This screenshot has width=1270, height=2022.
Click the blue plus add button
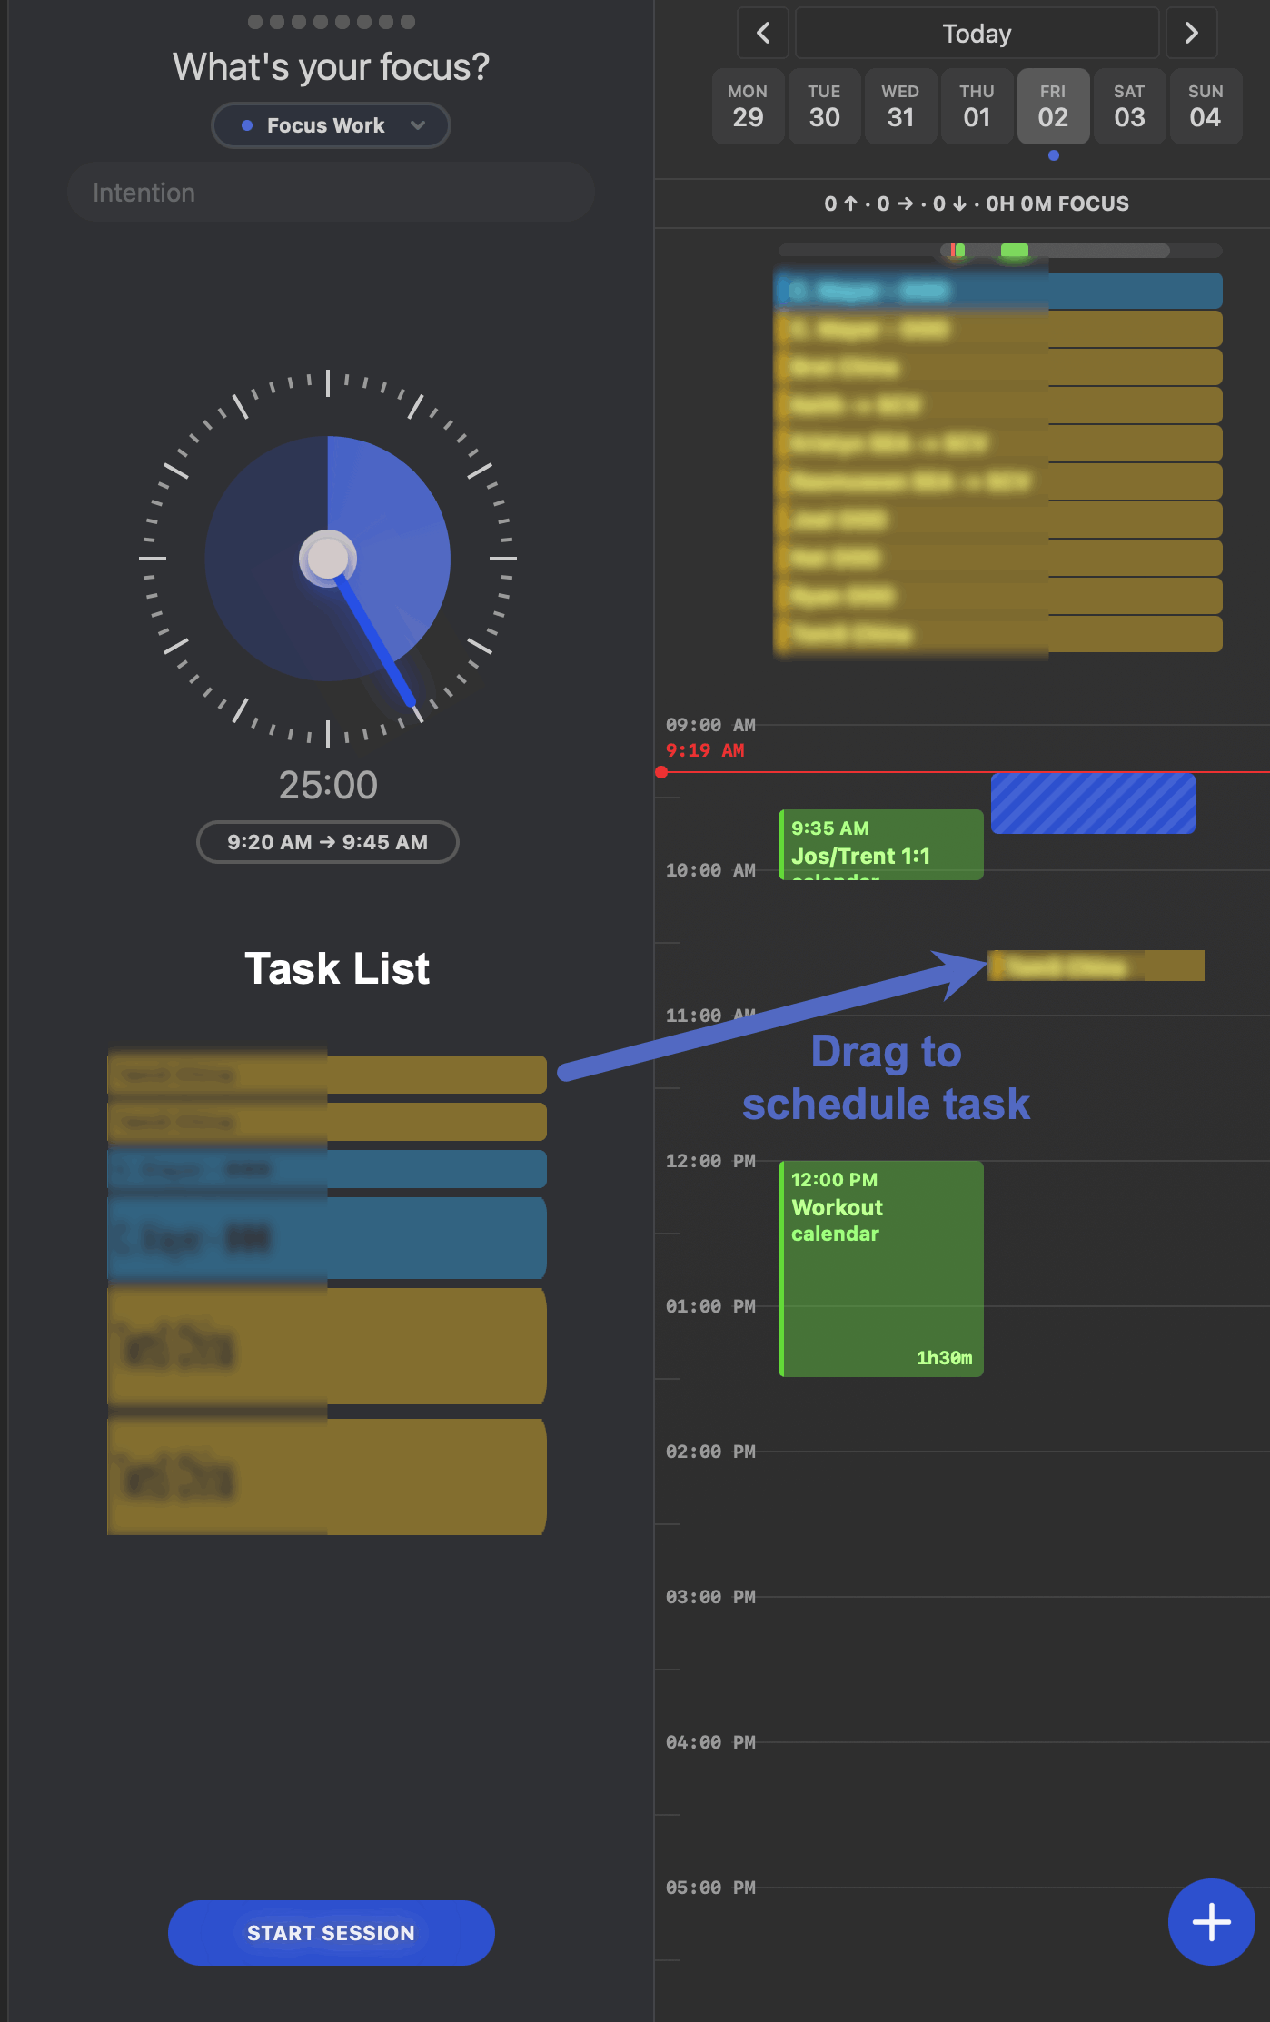point(1211,1921)
